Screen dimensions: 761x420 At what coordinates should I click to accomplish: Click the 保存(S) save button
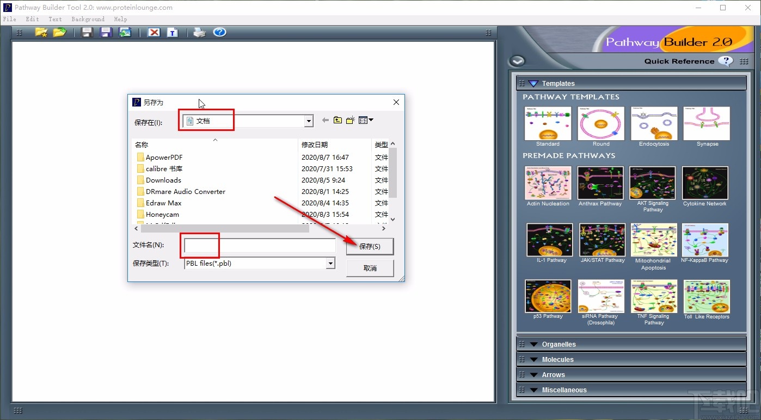click(x=370, y=246)
